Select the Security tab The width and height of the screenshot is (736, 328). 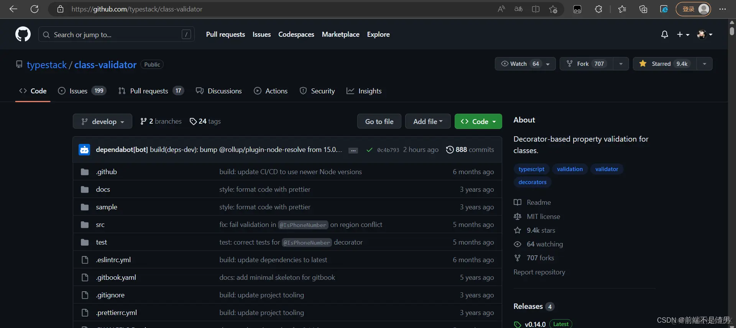point(317,91)
